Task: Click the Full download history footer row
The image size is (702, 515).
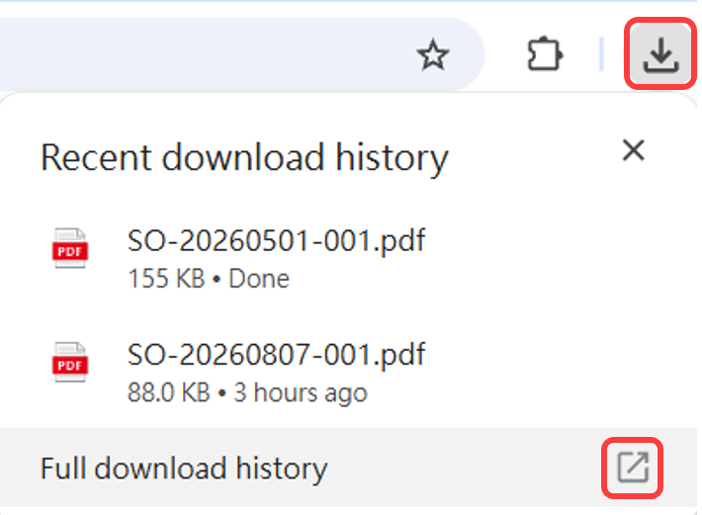Action: (348, 468)
